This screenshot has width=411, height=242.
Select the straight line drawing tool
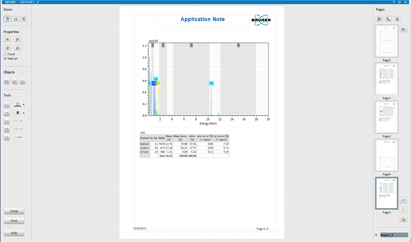pyautogui.click(x=7, y=121)
